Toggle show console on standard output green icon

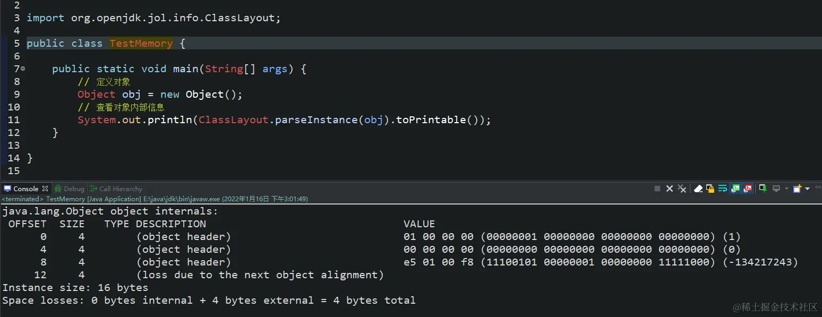pos(735,189)
